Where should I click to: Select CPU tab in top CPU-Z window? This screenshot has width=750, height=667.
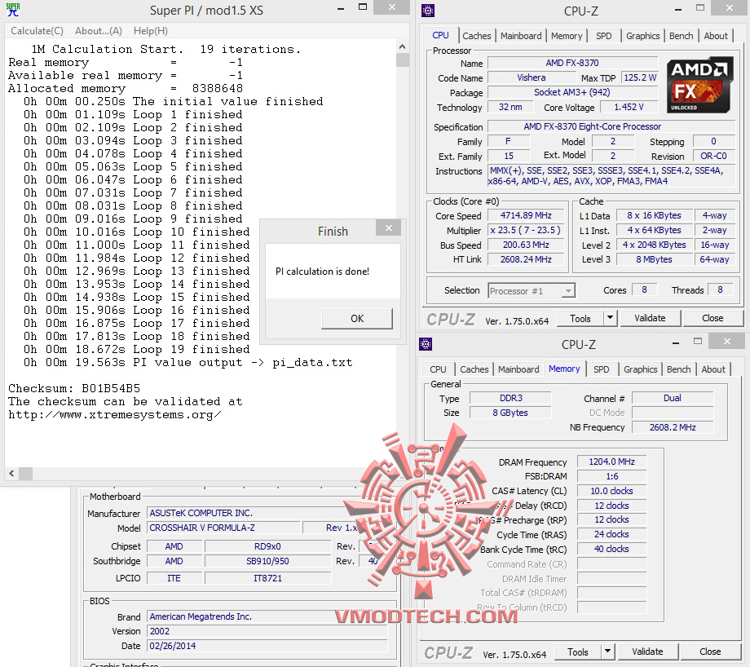pos(440,35)
